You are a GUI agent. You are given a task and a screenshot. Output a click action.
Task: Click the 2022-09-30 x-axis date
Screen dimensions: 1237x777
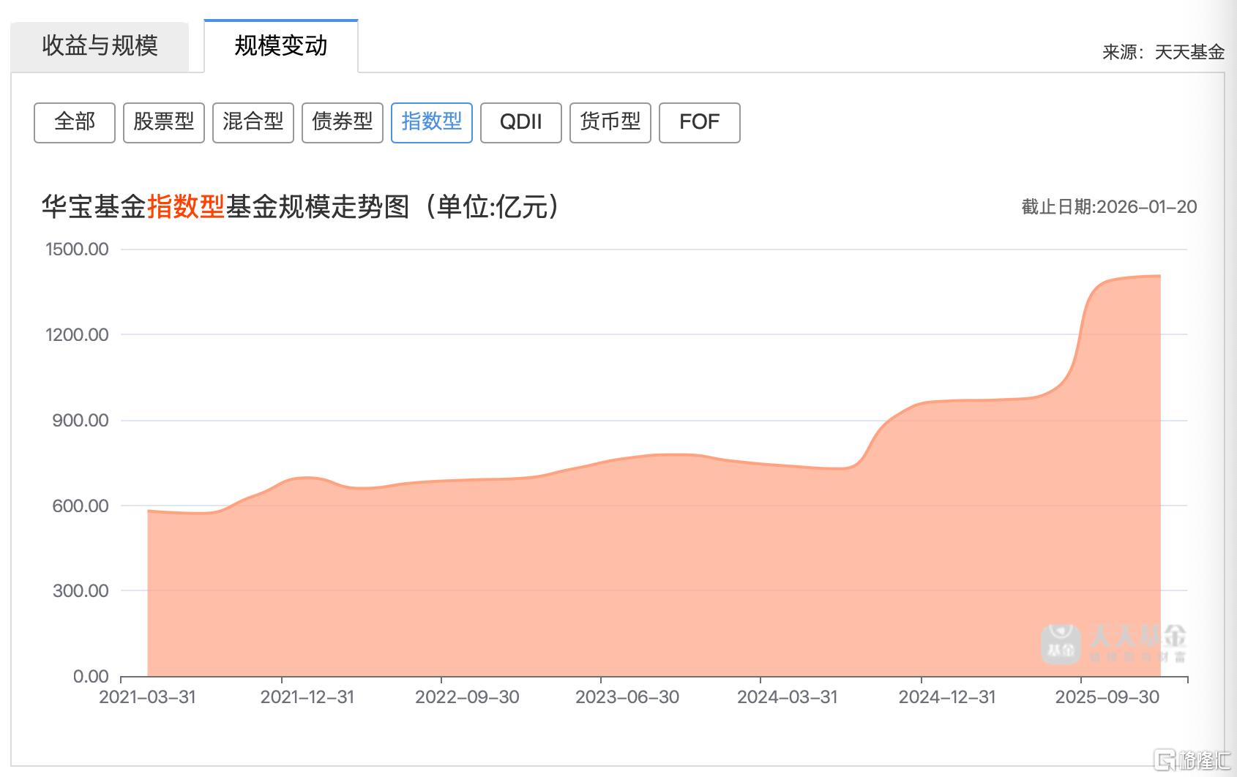click(468, 697)
